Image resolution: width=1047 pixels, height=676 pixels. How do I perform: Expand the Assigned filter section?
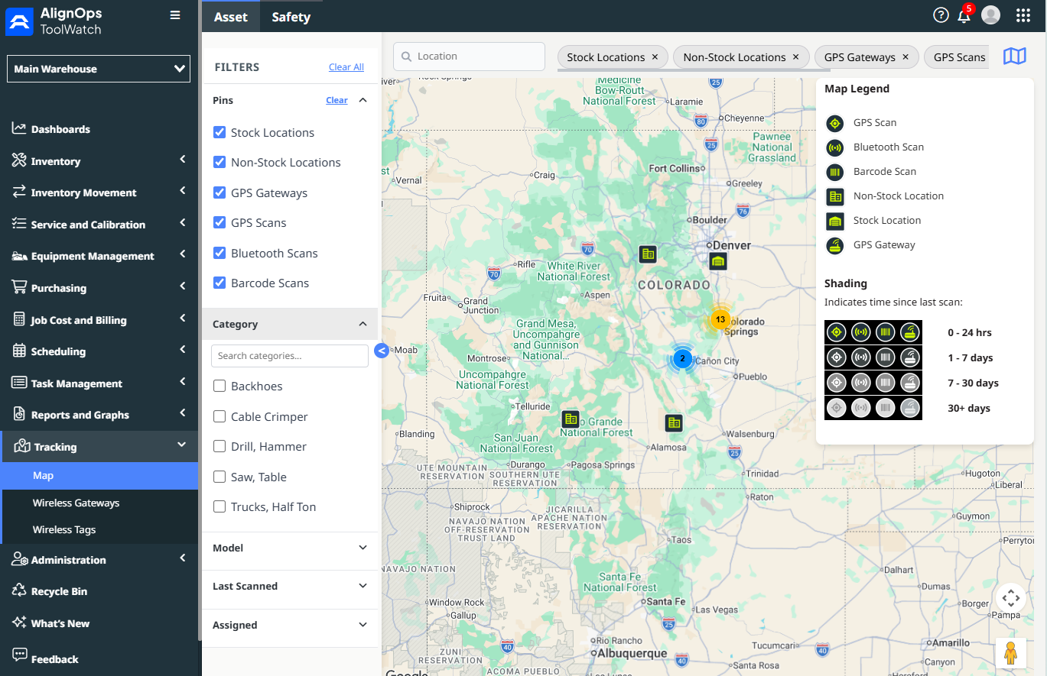(363, 625)
